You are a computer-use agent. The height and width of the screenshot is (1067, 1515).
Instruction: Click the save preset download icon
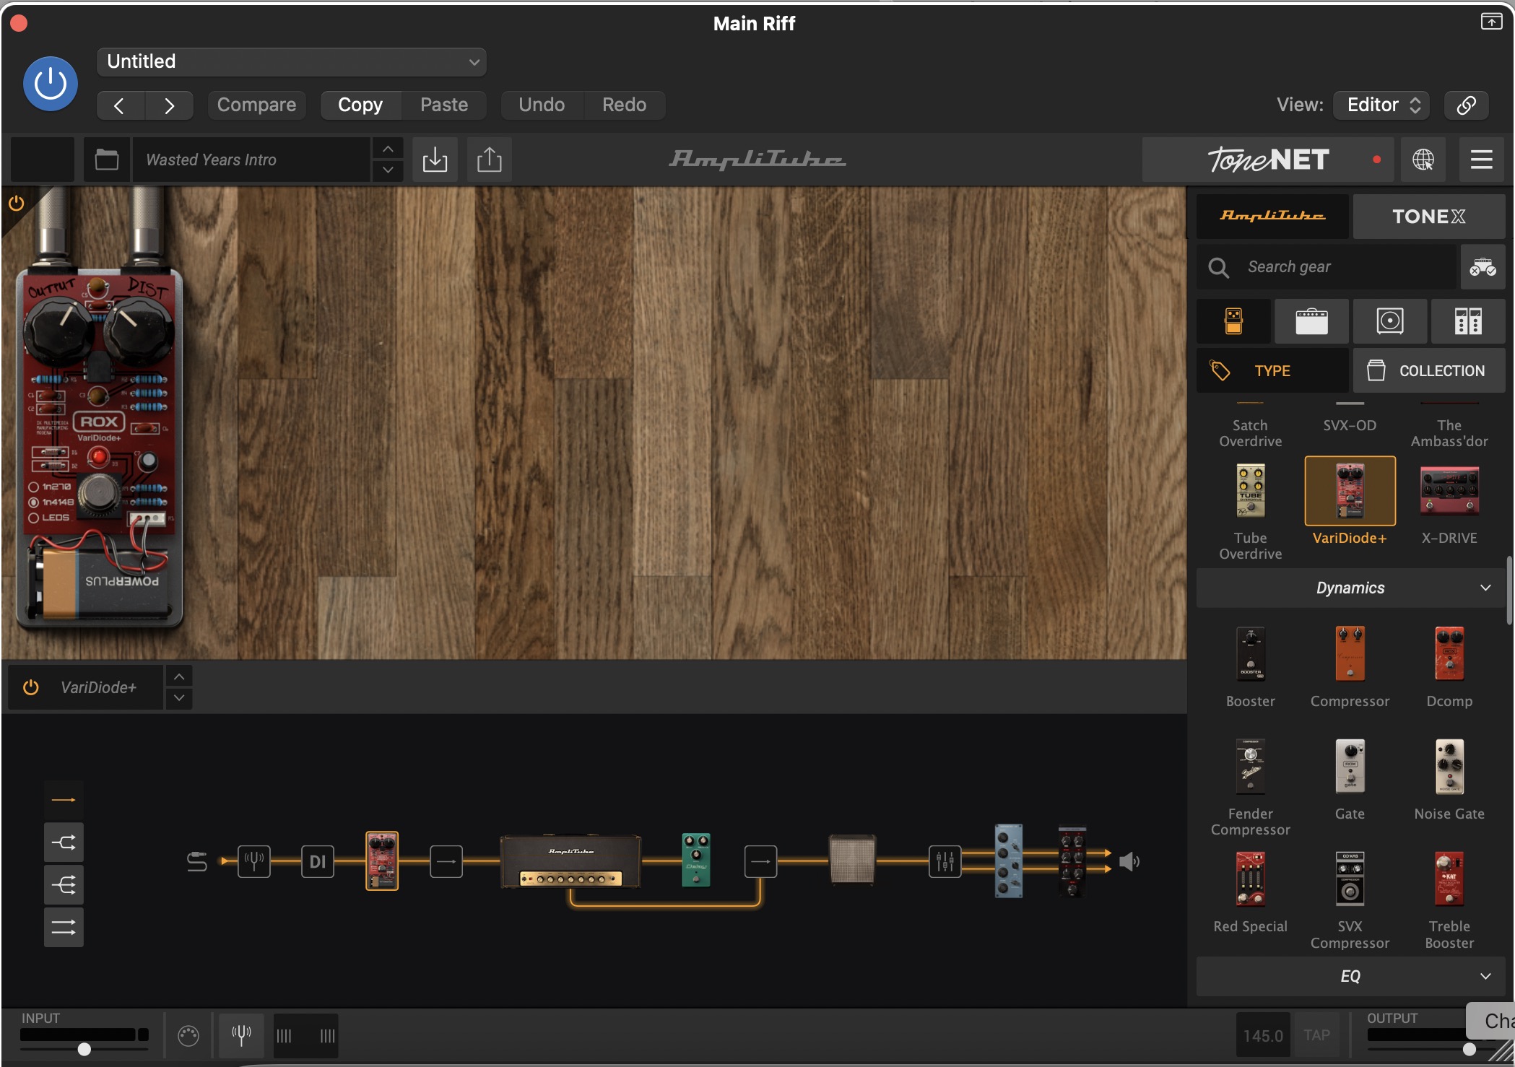435,160
